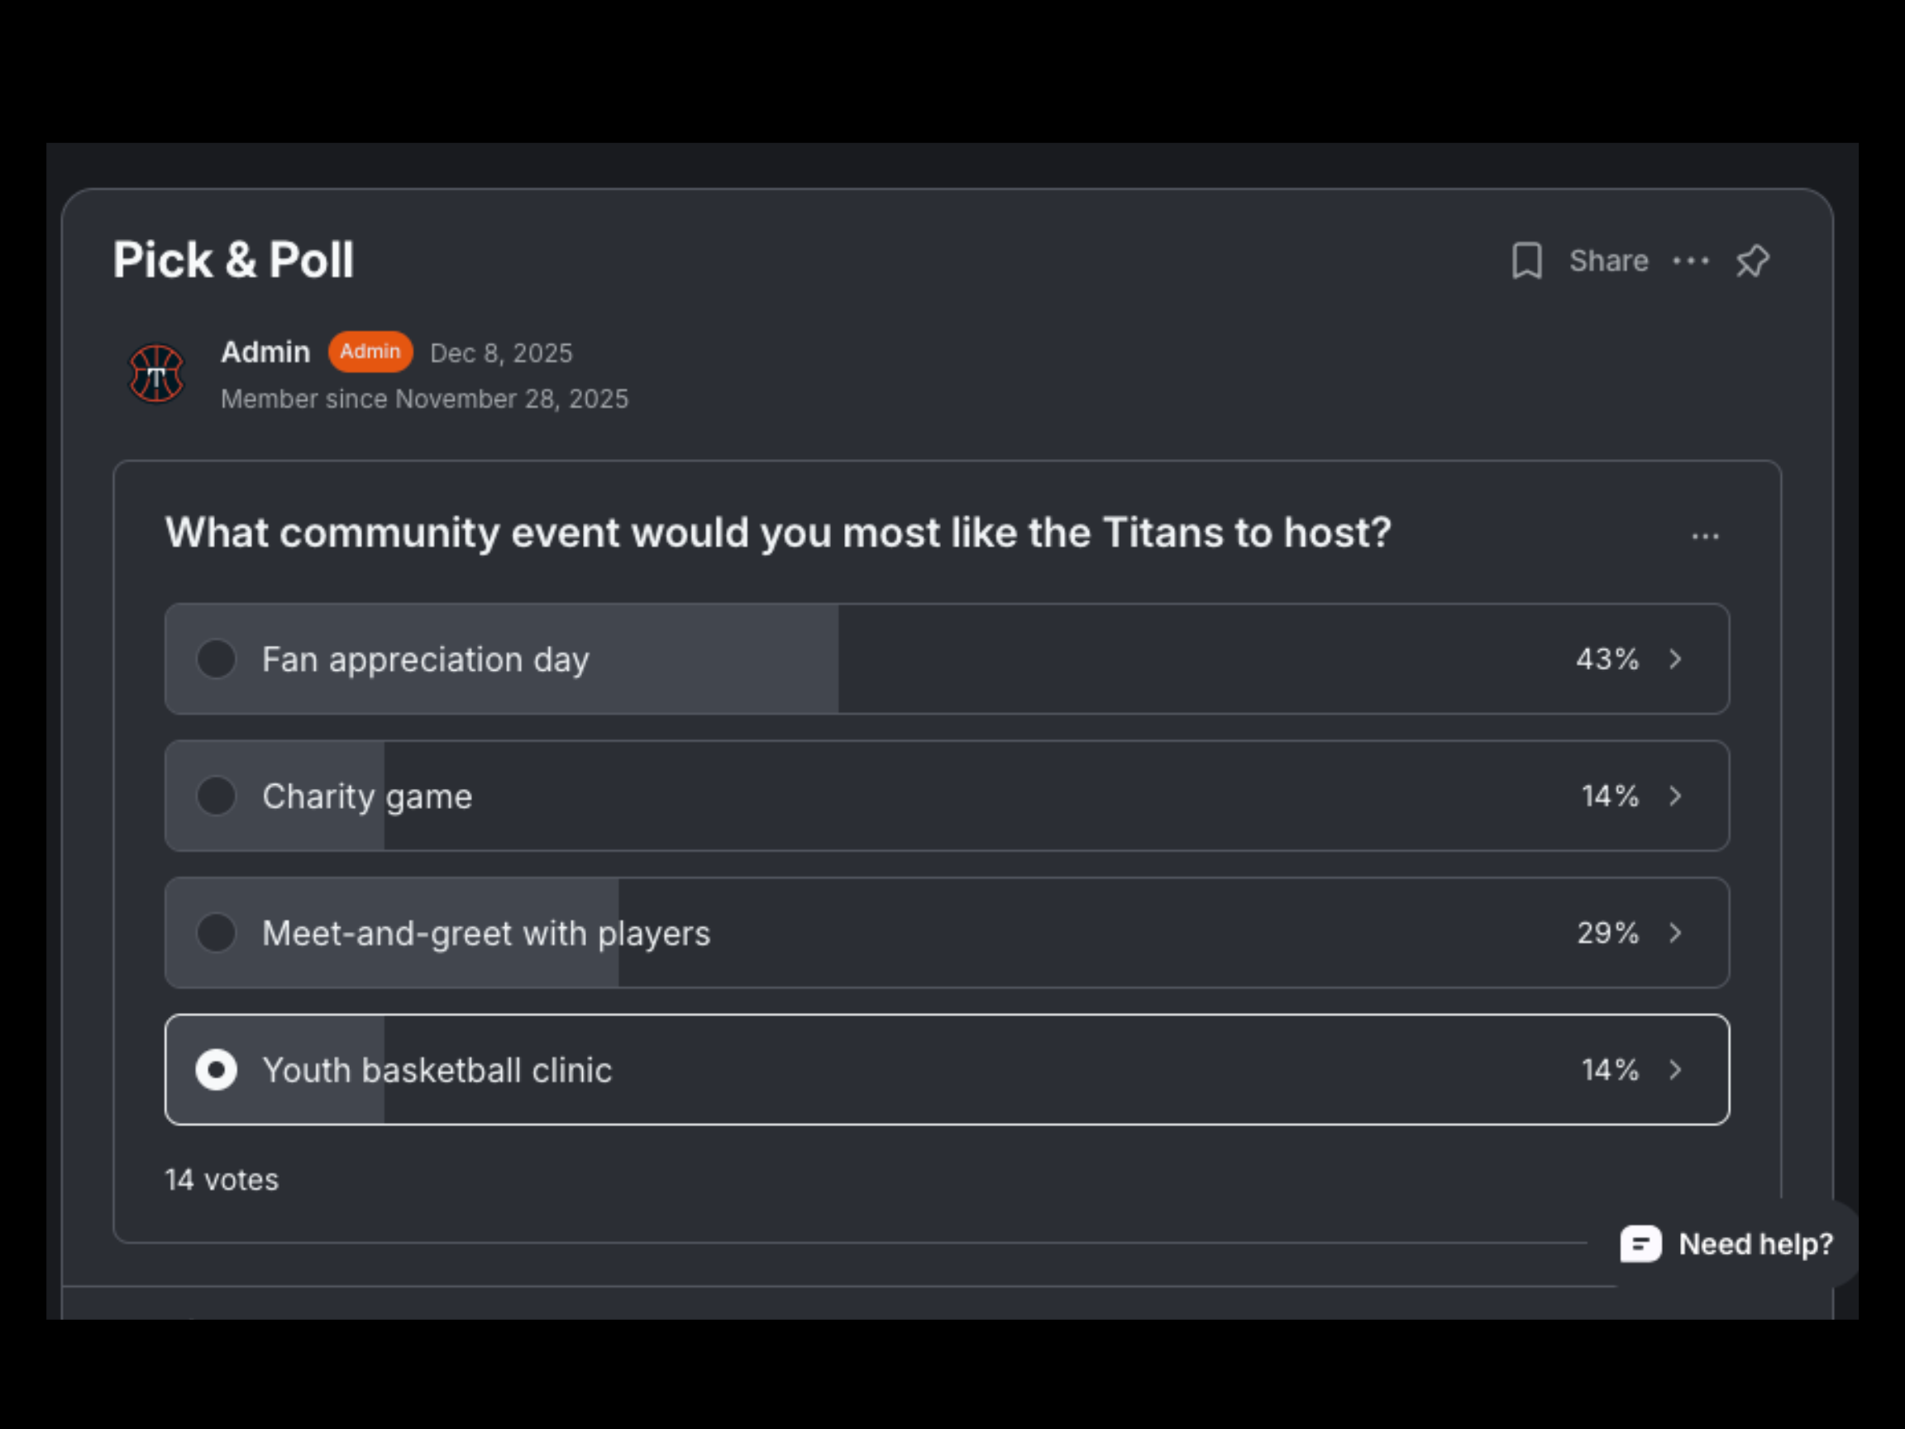Click the selected Youth basketball clinic radio

click(216, 1070)
